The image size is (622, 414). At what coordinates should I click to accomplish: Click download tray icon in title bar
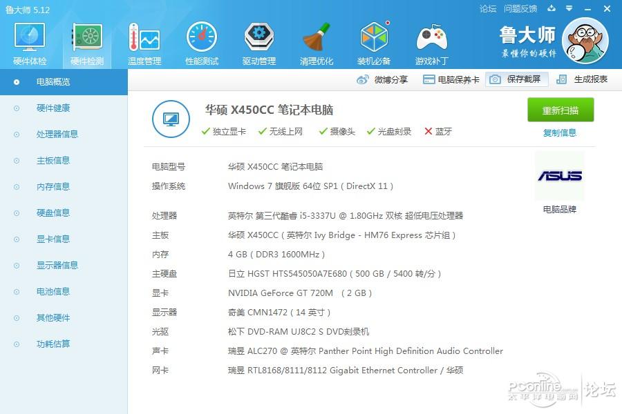click(x=552, y=8)
